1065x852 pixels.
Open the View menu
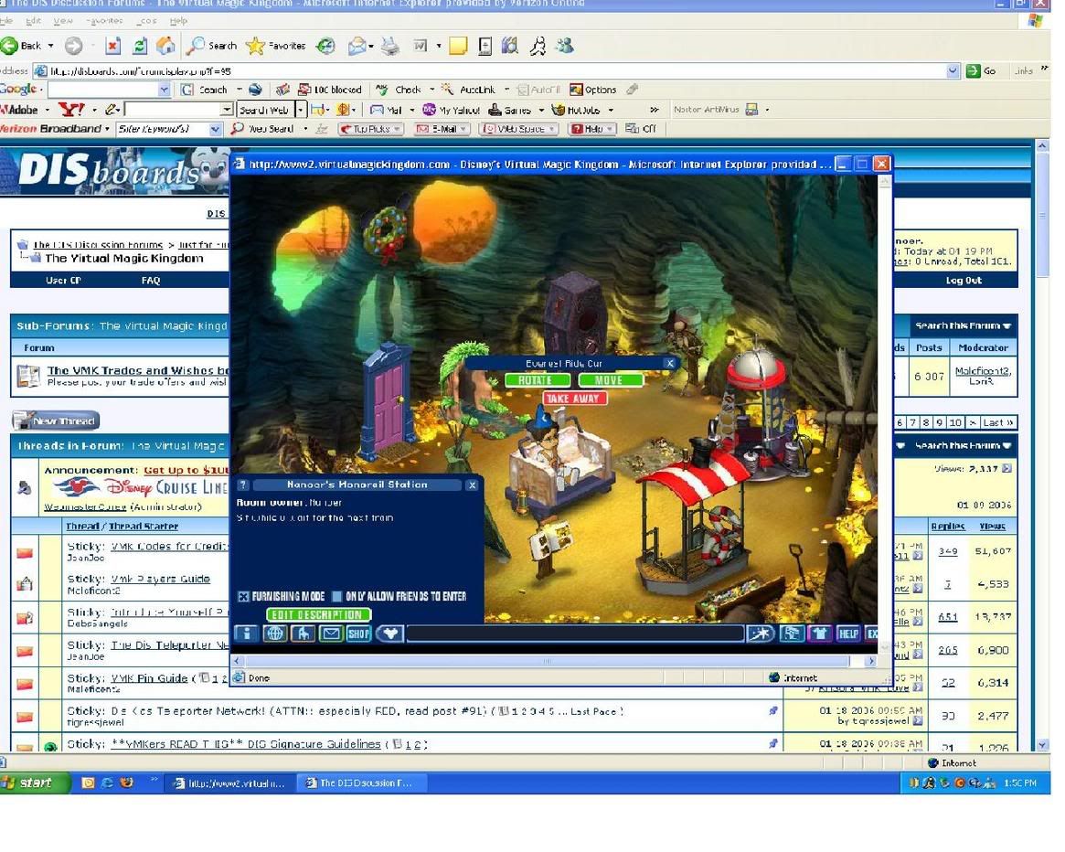pos(63,21)
